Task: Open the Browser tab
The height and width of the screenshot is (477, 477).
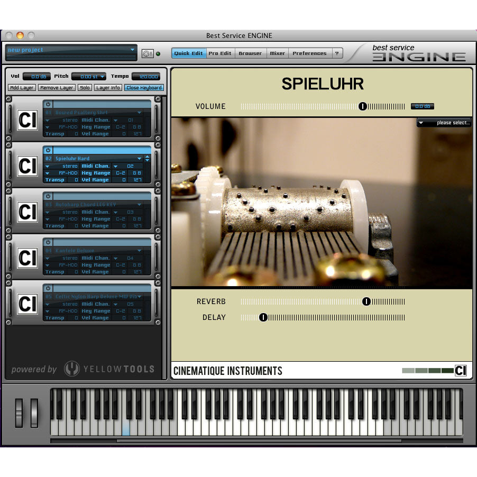Action: [x=250, y=53]
